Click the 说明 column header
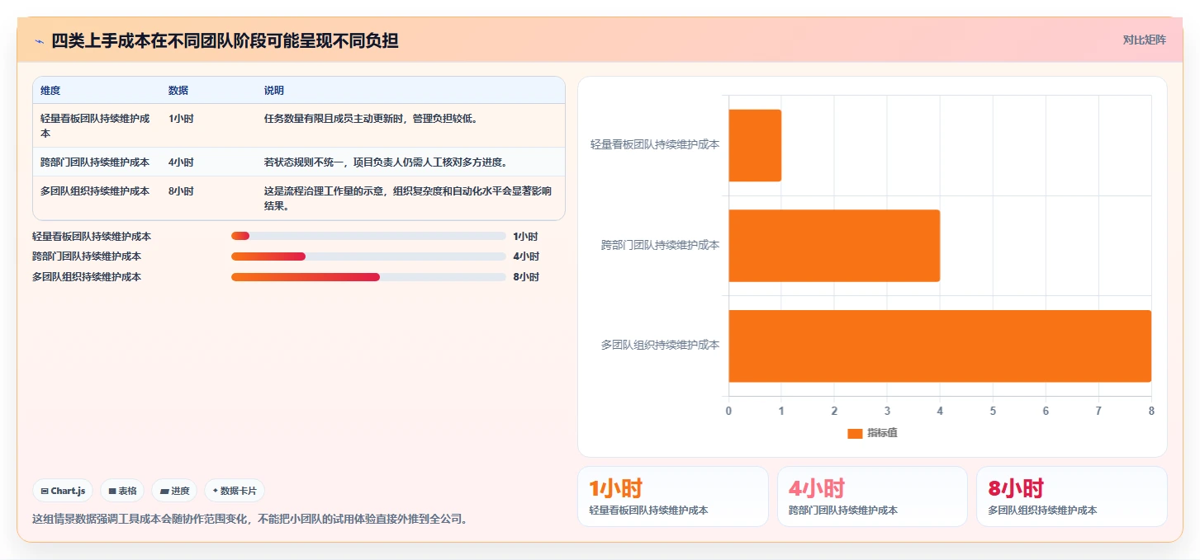Image resolution: width=1200 pixels, height=560 pixels. tap(274, 90)
